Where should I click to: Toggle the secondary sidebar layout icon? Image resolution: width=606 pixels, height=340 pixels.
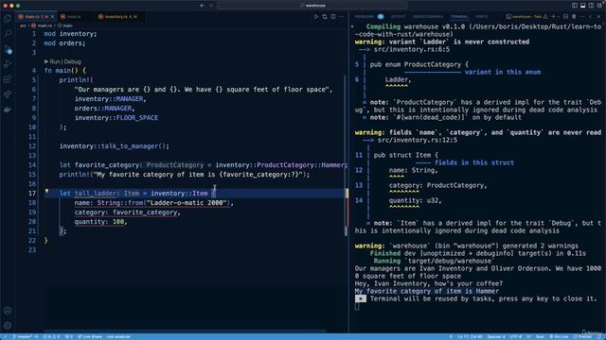tap(591, 6)
